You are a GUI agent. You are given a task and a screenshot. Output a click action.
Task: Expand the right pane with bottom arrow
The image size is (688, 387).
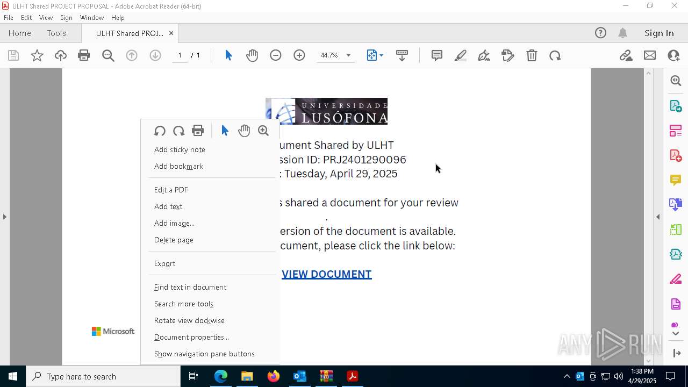[x=676, y=353]
